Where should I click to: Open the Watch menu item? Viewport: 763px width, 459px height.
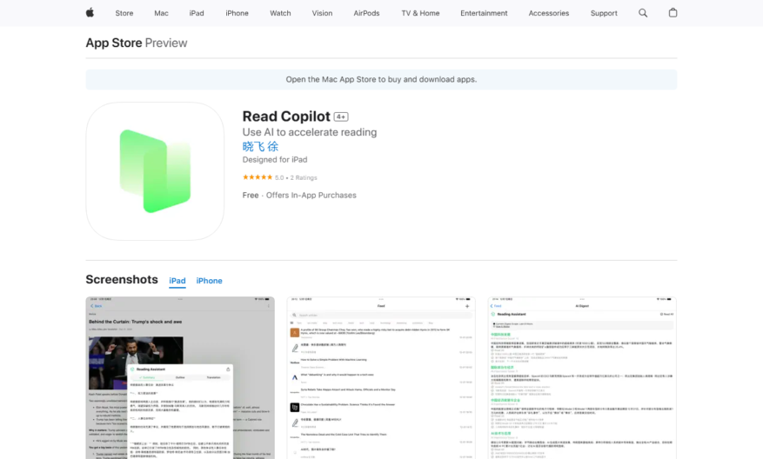click(x=280, y=13)
